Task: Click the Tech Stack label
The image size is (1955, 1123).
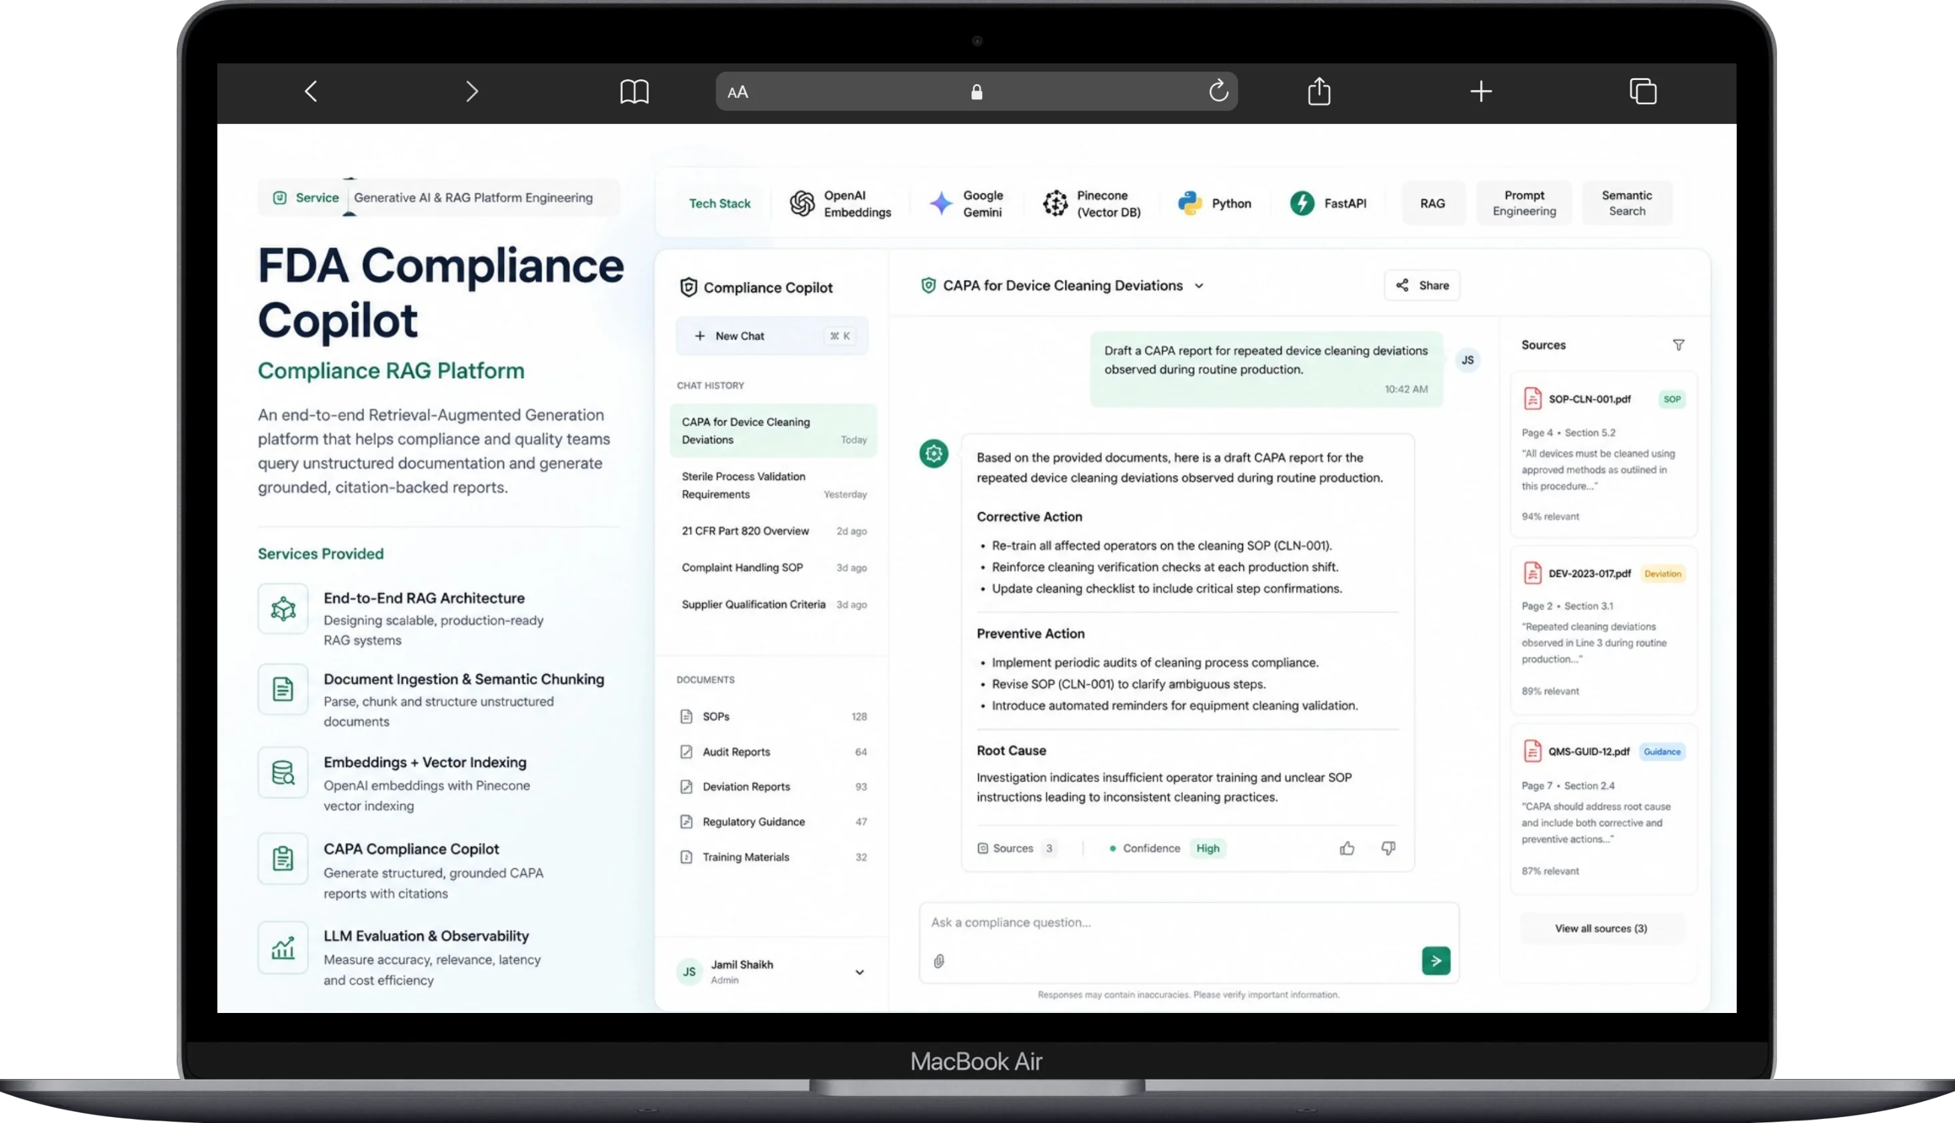Action: point(719,203)
